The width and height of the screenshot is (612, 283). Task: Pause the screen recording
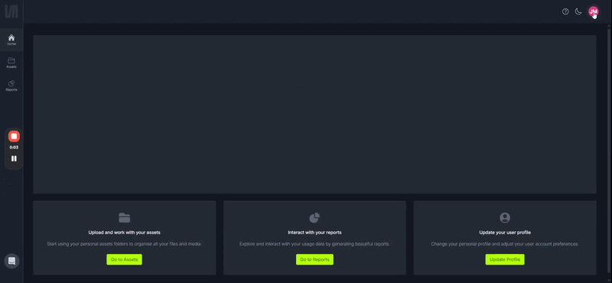pyautogui.click(x=14, y=158)
